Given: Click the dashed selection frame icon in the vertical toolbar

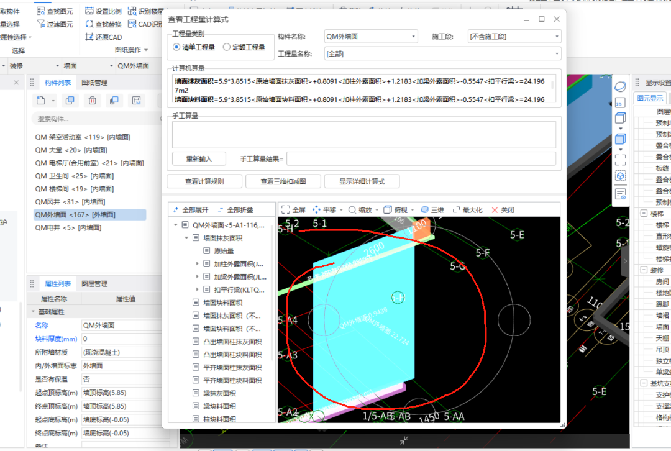Looking at the screenshot, I should click(620, 160).
